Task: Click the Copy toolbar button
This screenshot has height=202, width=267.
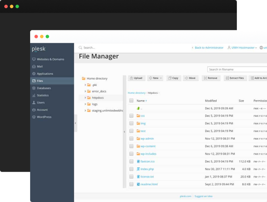Action: tap(174, 78)
